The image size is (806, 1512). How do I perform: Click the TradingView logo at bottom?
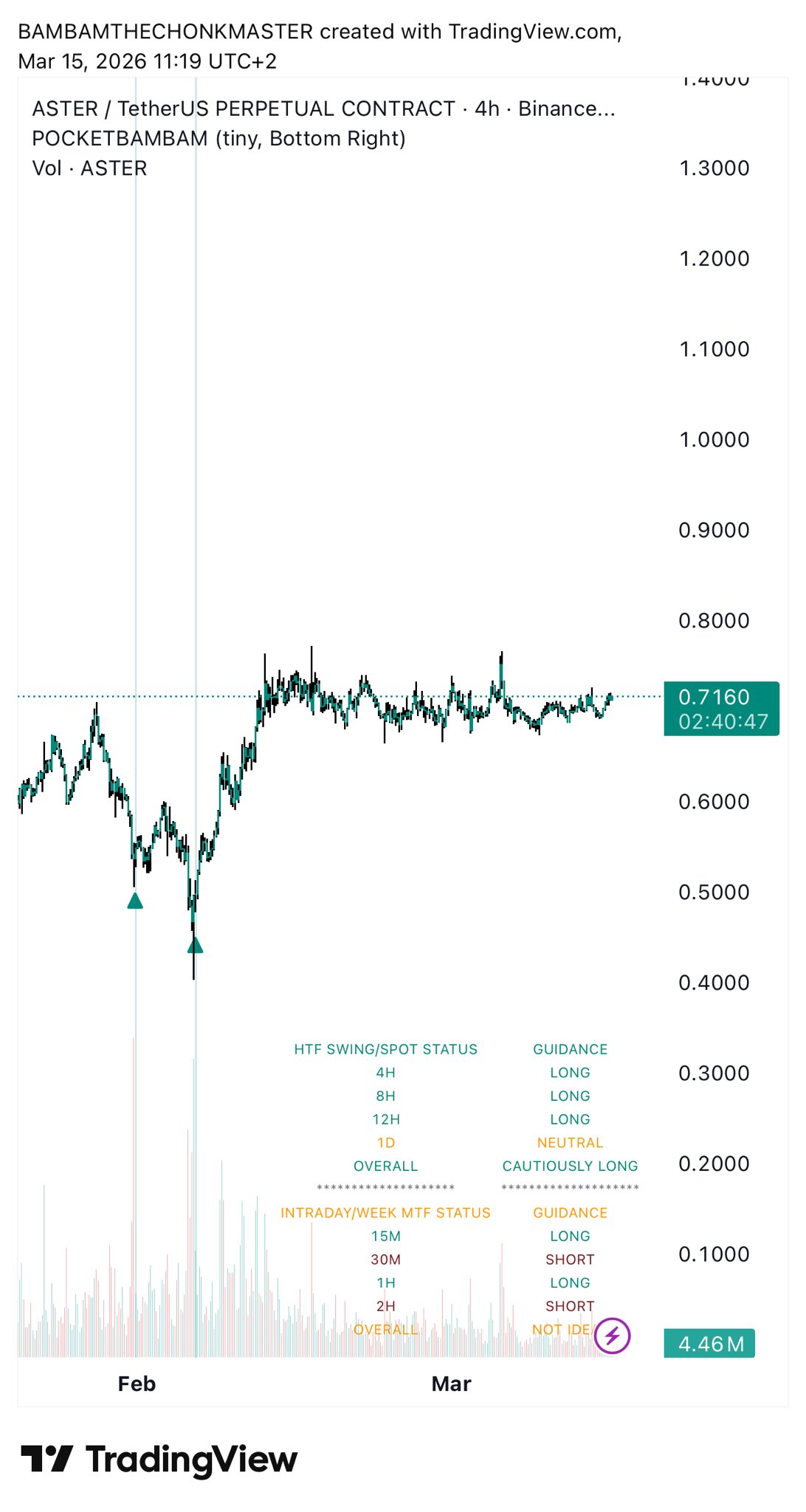pyautogui.click(x=159, y=1460)
